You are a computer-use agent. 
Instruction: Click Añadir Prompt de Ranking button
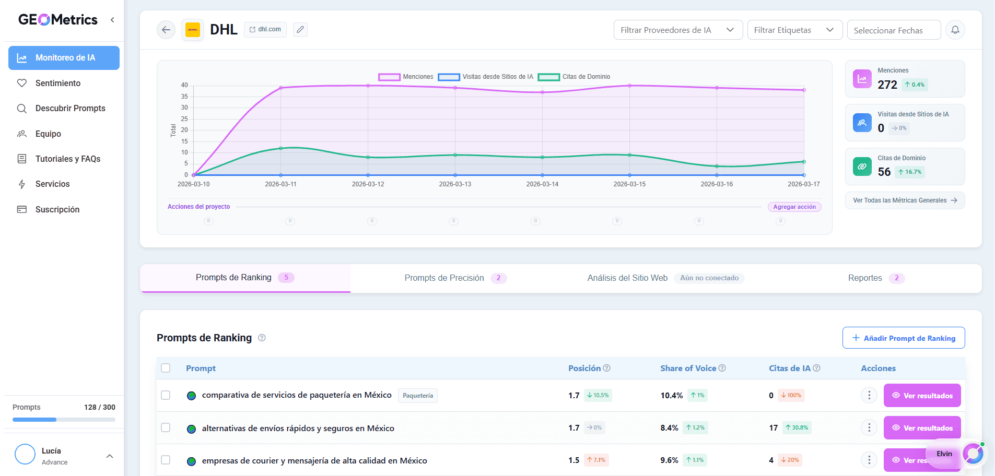point(904,338)
